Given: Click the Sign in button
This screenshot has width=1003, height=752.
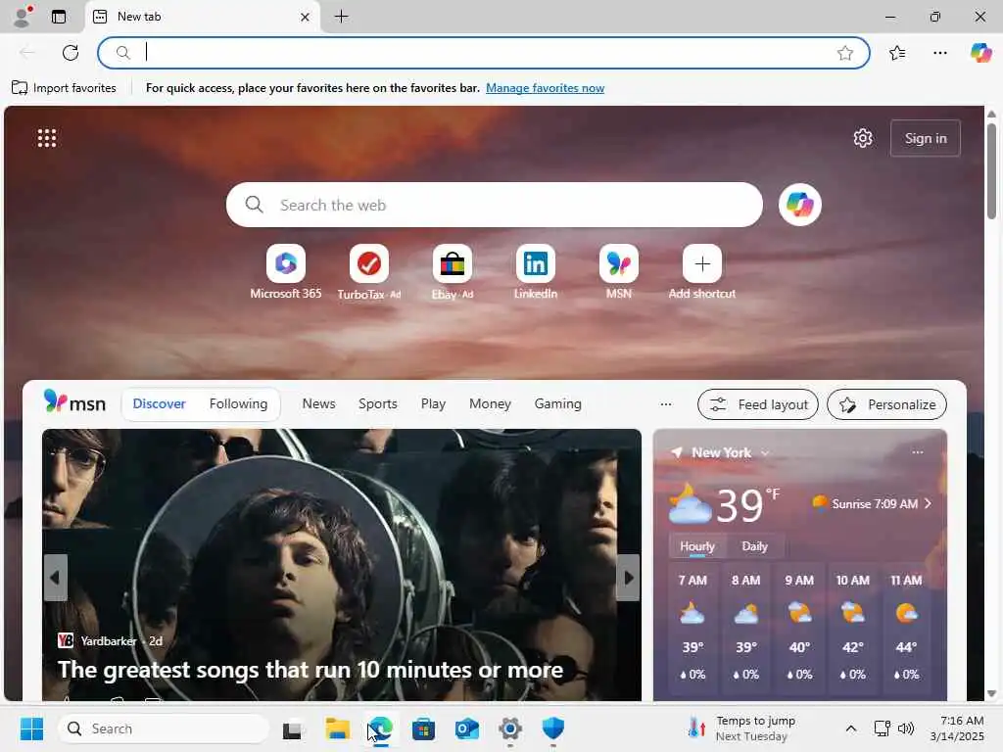Looking at the screenshot, I should click(925, 138).
